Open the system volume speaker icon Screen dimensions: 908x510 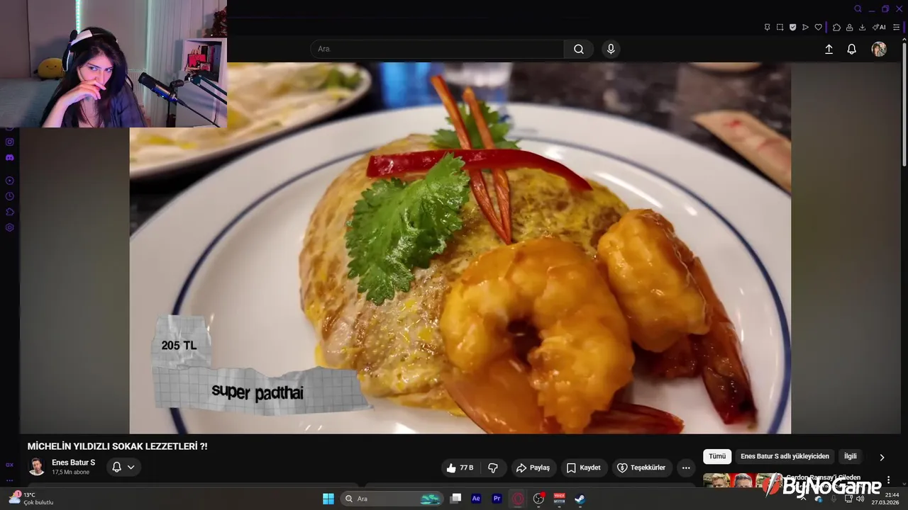860,499
